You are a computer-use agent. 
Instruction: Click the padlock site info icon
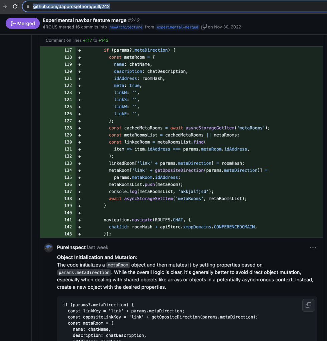(x=28, y=7)
